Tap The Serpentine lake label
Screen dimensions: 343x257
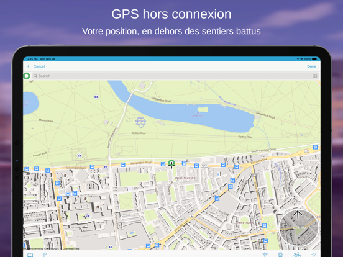[x=198, y=114]
